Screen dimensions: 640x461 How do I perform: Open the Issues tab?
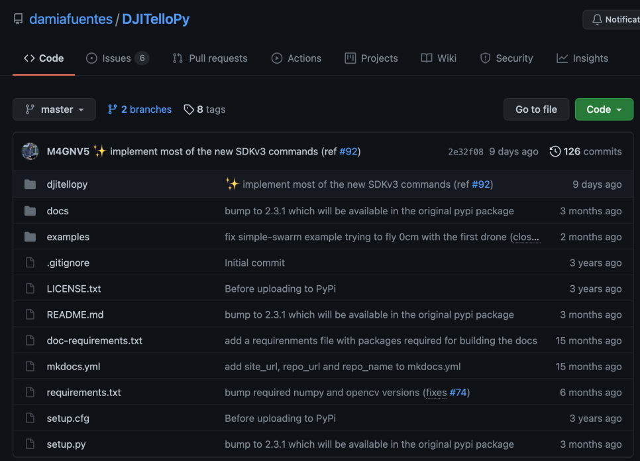pos(117,58)
